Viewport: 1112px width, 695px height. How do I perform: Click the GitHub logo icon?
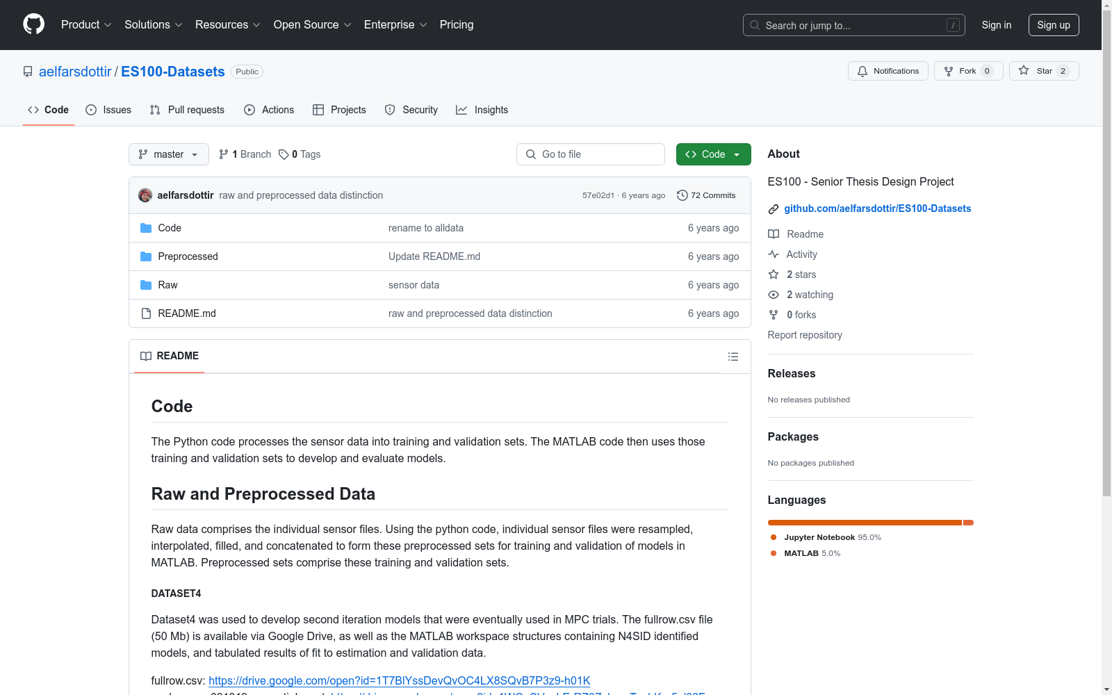point(33,24)
